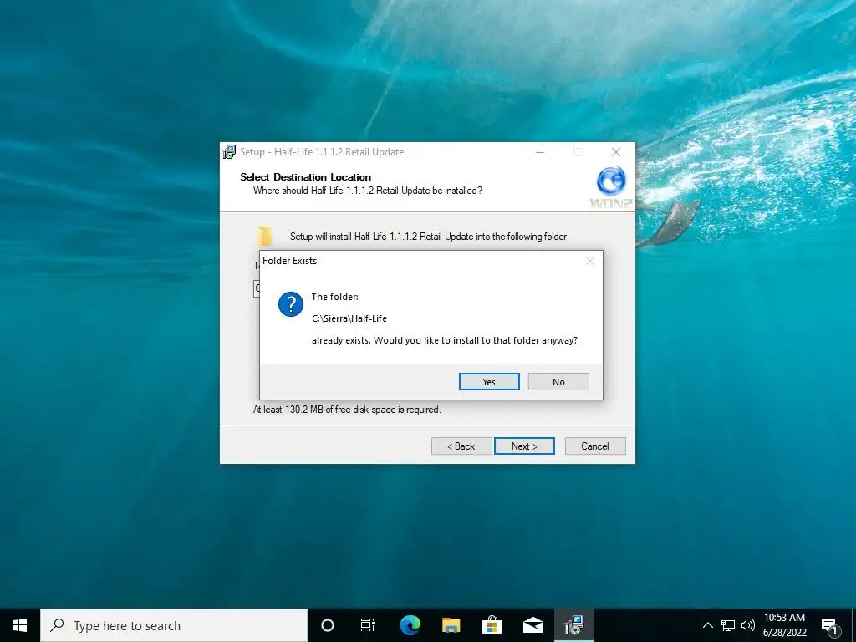Open the notification center icon
Viewport: 856px width, 642px height.
click(x=830, y=625)
